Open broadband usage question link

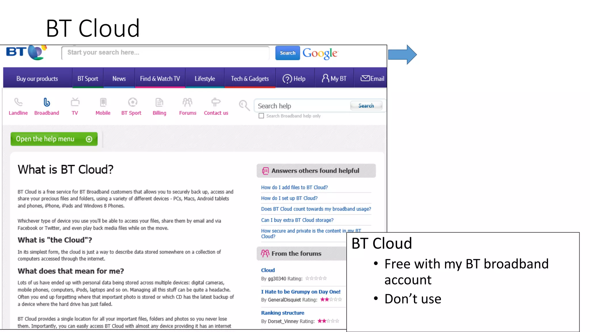[316, 209]
